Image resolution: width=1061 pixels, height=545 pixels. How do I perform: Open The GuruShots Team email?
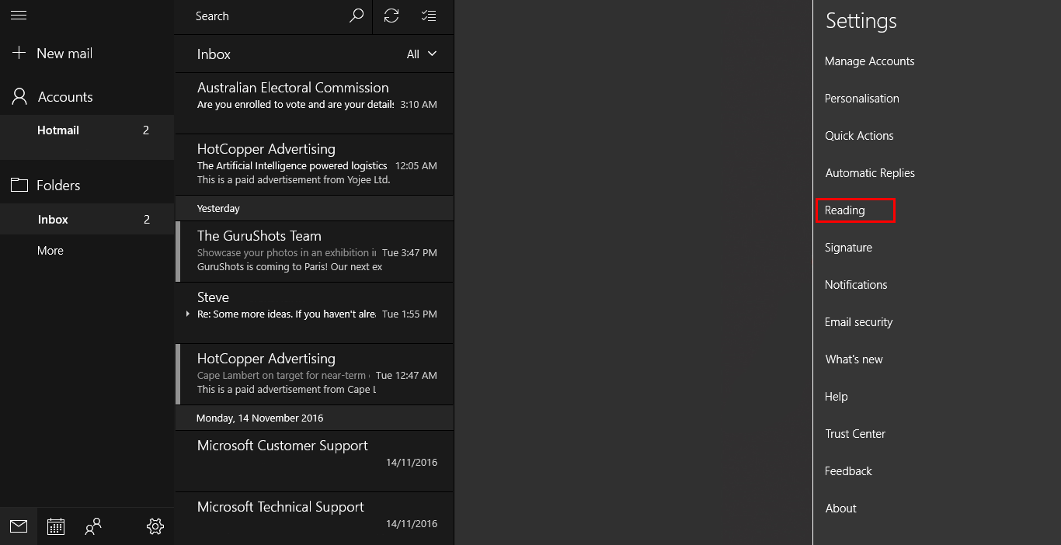pos(315,252)
